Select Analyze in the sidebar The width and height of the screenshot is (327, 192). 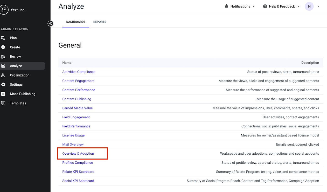22,66
